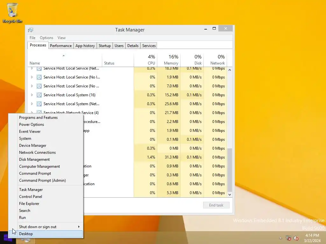Viewport: 326px width, 244px height.
Task: Click the 1.4% CPU cell
Action: click(145, 157)
